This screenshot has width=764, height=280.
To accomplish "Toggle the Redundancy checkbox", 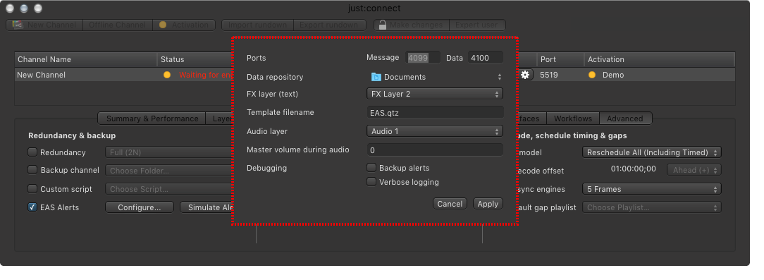I will click(32, 152).
